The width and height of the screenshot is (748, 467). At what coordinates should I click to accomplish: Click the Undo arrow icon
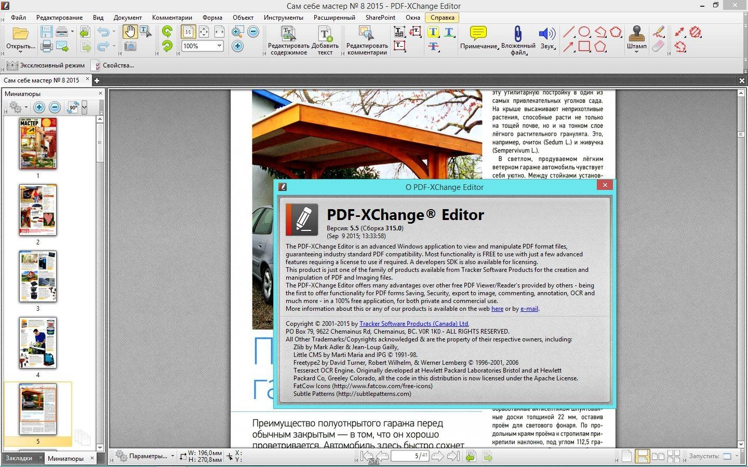[103, 32]
